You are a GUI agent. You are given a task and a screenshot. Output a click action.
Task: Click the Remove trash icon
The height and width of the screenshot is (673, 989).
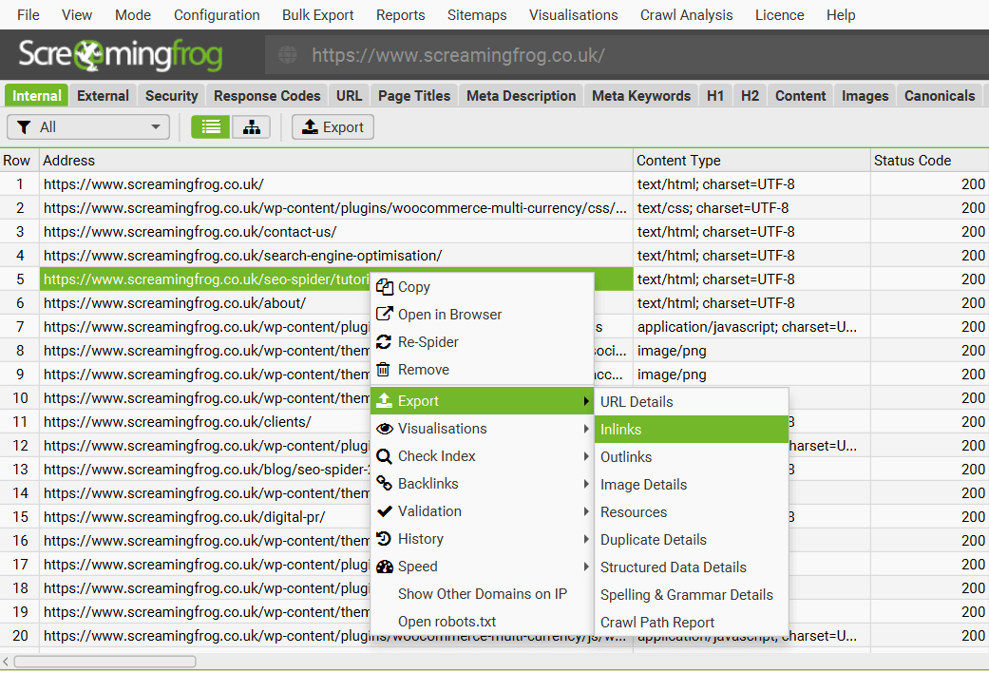384,370
